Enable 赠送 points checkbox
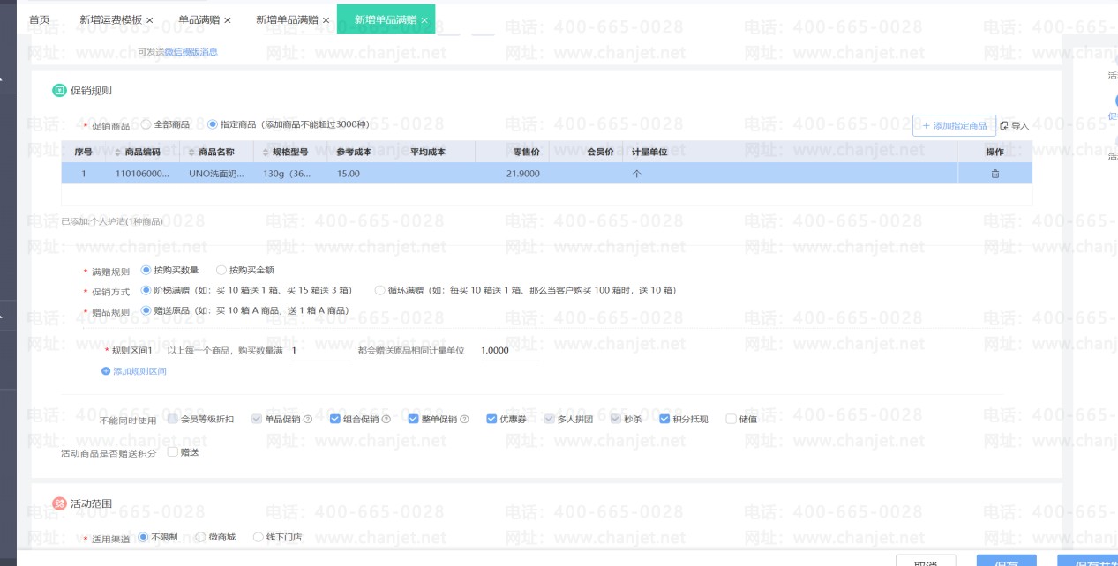Screen dimensions: 1118x566 pos(172,452)
